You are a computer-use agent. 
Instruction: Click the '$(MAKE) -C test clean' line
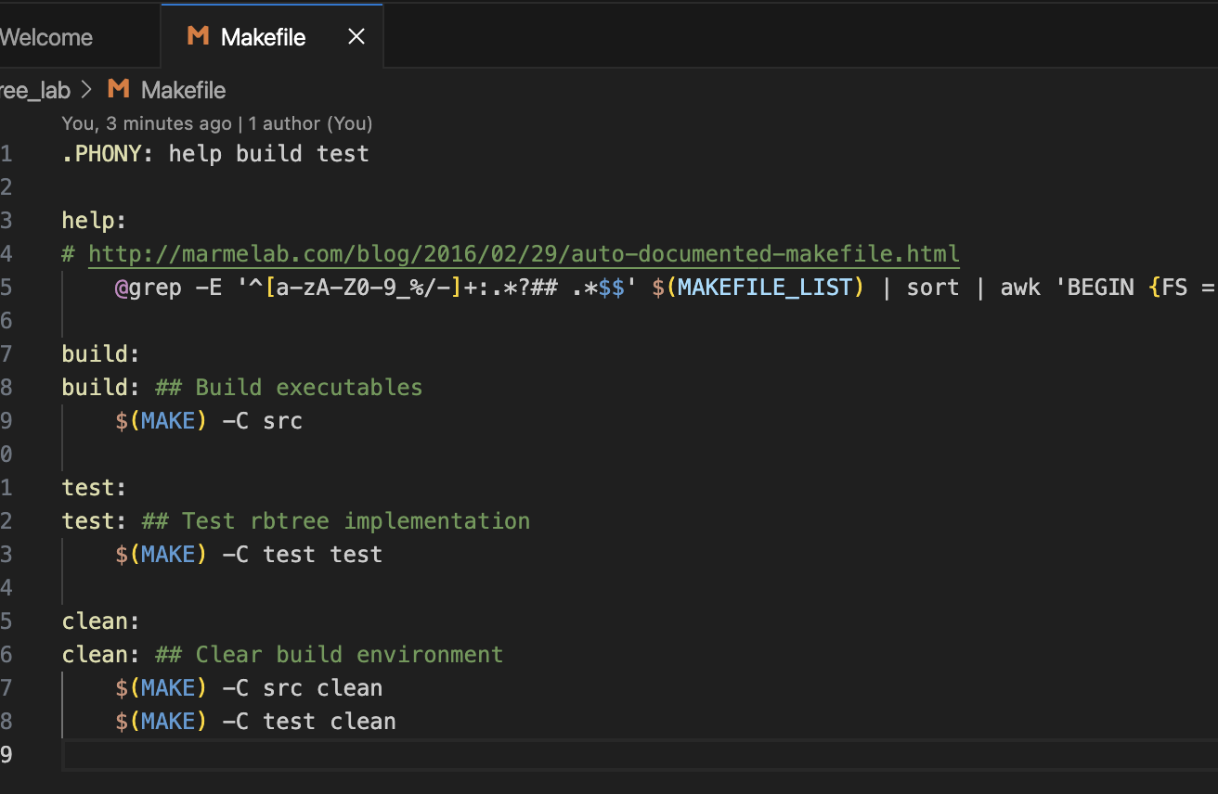click(x=255, y=721)
